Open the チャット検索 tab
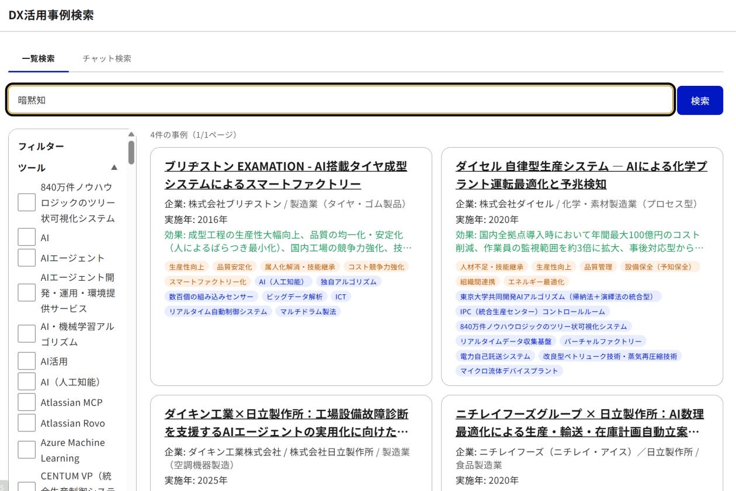The image size is (736, 491). (x=107, y=58)
